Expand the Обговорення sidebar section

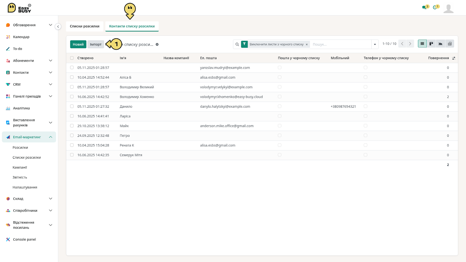[x=50, y=25]
